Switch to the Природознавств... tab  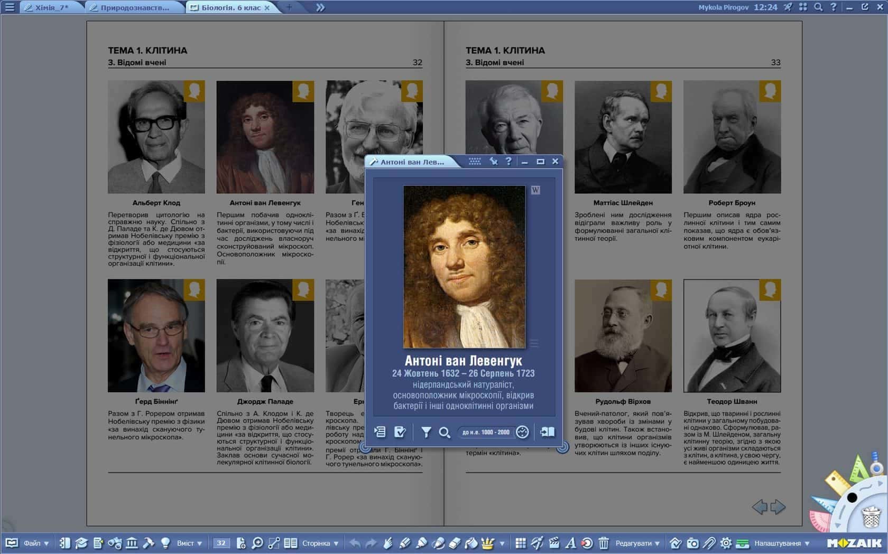[x=134, y=7]
